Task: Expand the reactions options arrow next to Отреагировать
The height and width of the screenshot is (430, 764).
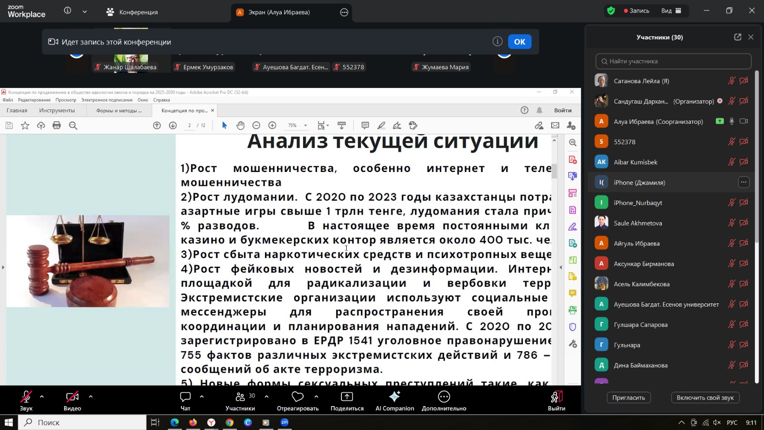Action: click(x=316, y=397)
